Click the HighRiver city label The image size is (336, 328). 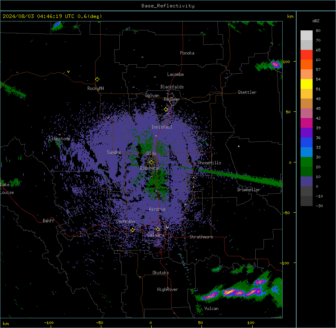click(168, 289)
